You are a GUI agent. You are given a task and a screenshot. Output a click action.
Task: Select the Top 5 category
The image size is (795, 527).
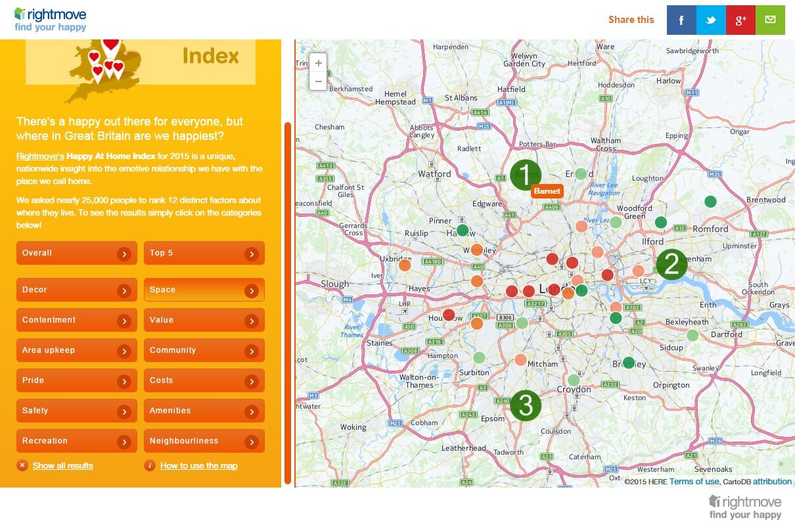pyautogui.click(x=204, y=253)
